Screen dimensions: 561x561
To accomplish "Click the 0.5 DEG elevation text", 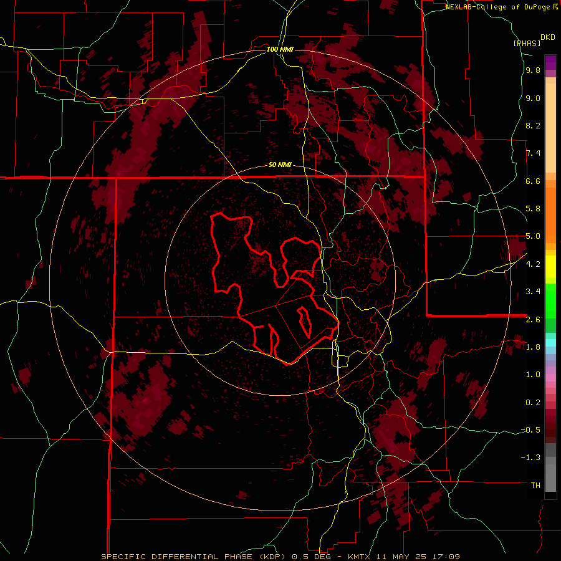I will coord(311,557).
